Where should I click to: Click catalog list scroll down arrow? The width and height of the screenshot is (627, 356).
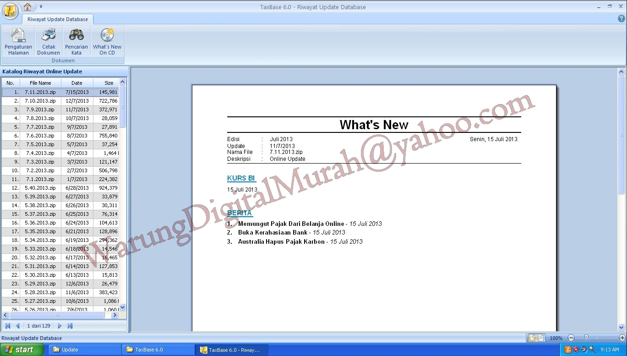pos(122,307)
